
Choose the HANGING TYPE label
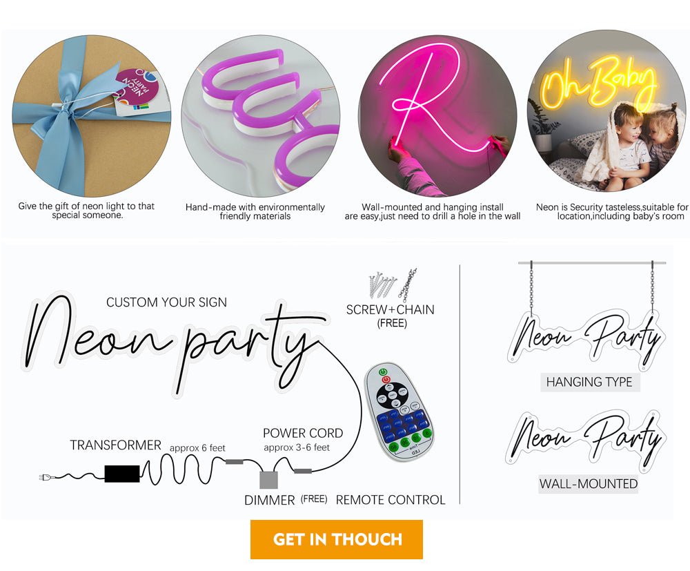[589, 382]
